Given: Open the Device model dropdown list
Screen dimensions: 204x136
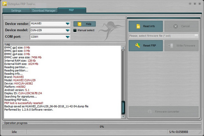Looking at the screenshot, I should [x=67, y=30].
